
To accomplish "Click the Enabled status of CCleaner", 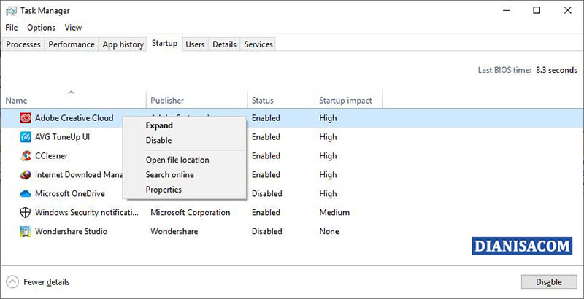I will [x=266, y=156].
